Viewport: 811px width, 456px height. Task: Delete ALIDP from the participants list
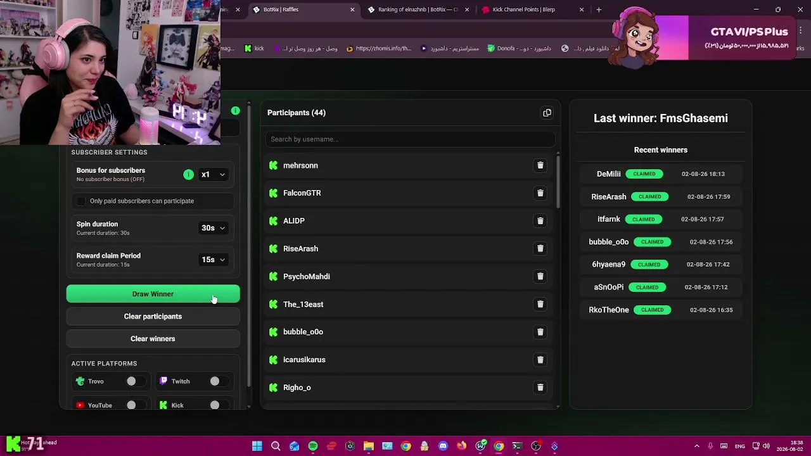540,221
